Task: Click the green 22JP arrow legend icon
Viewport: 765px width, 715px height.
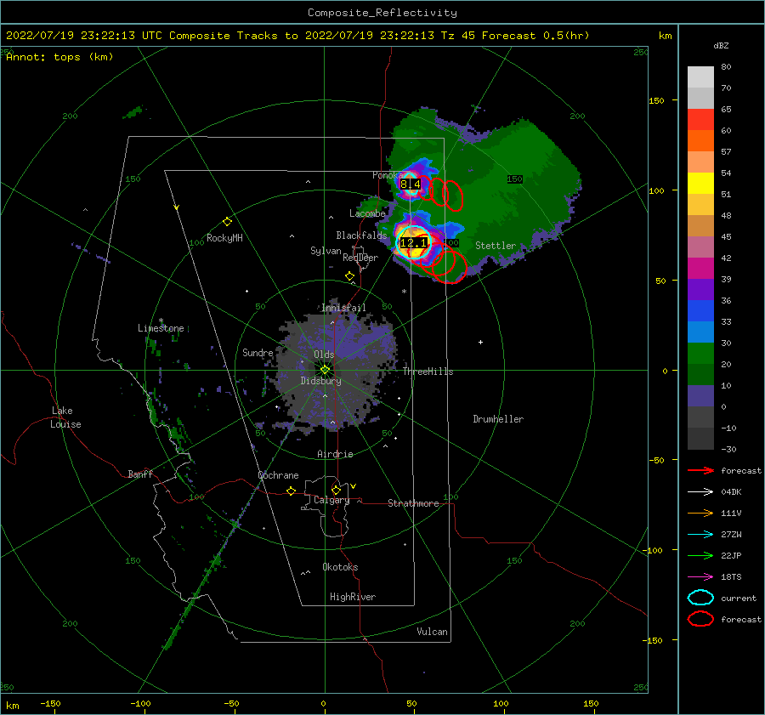Action: point(700,555)
